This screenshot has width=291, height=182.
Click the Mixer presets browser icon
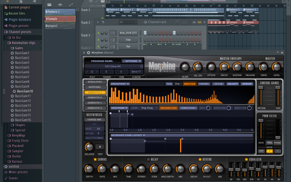pyautogui.click(x=6, y=172)
